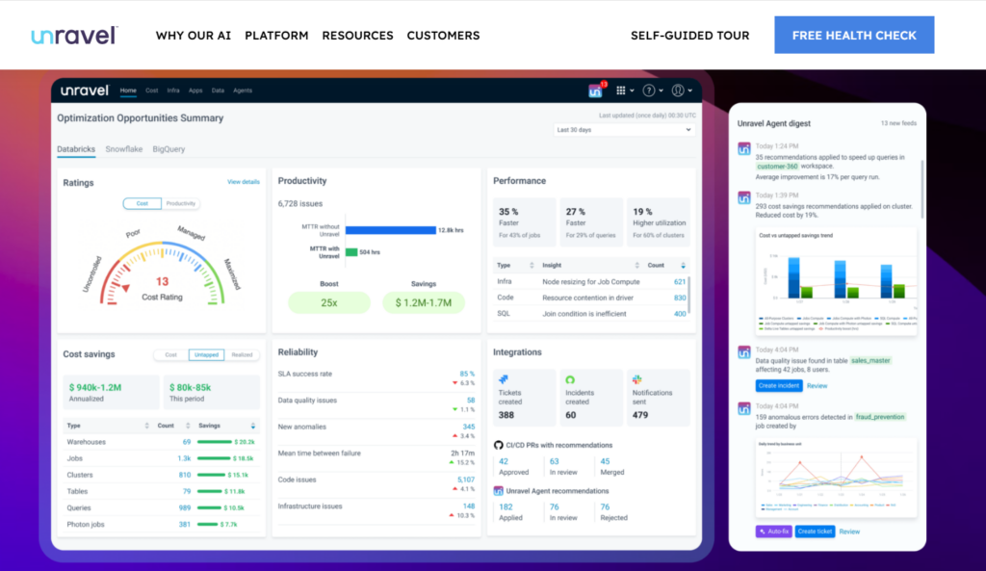Click the Performance table scrollbar
Screen dimensions: 986x571
(689, 294)
